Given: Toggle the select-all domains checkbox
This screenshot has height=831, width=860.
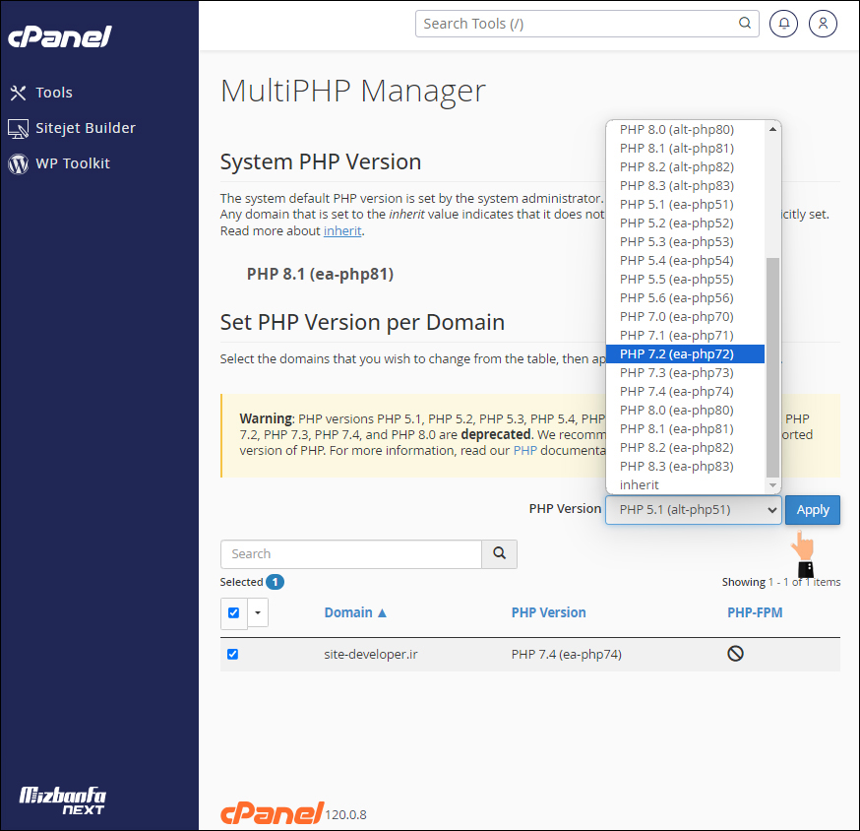Looking at the screenshot, I should point(233,612).
